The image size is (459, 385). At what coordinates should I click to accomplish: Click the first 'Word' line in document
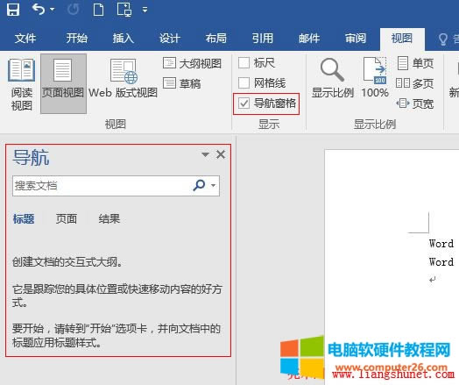tap(441, 244)
